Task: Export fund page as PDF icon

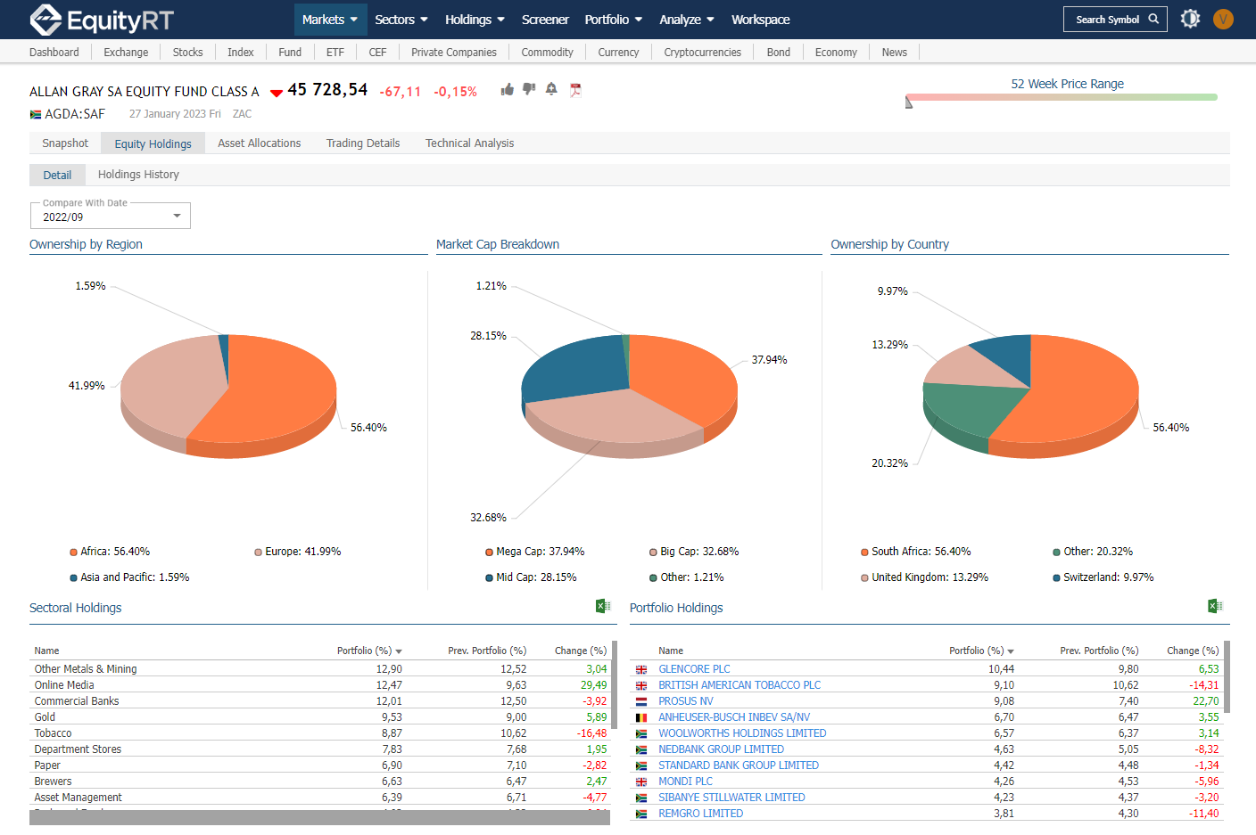Action: [575, 89]
